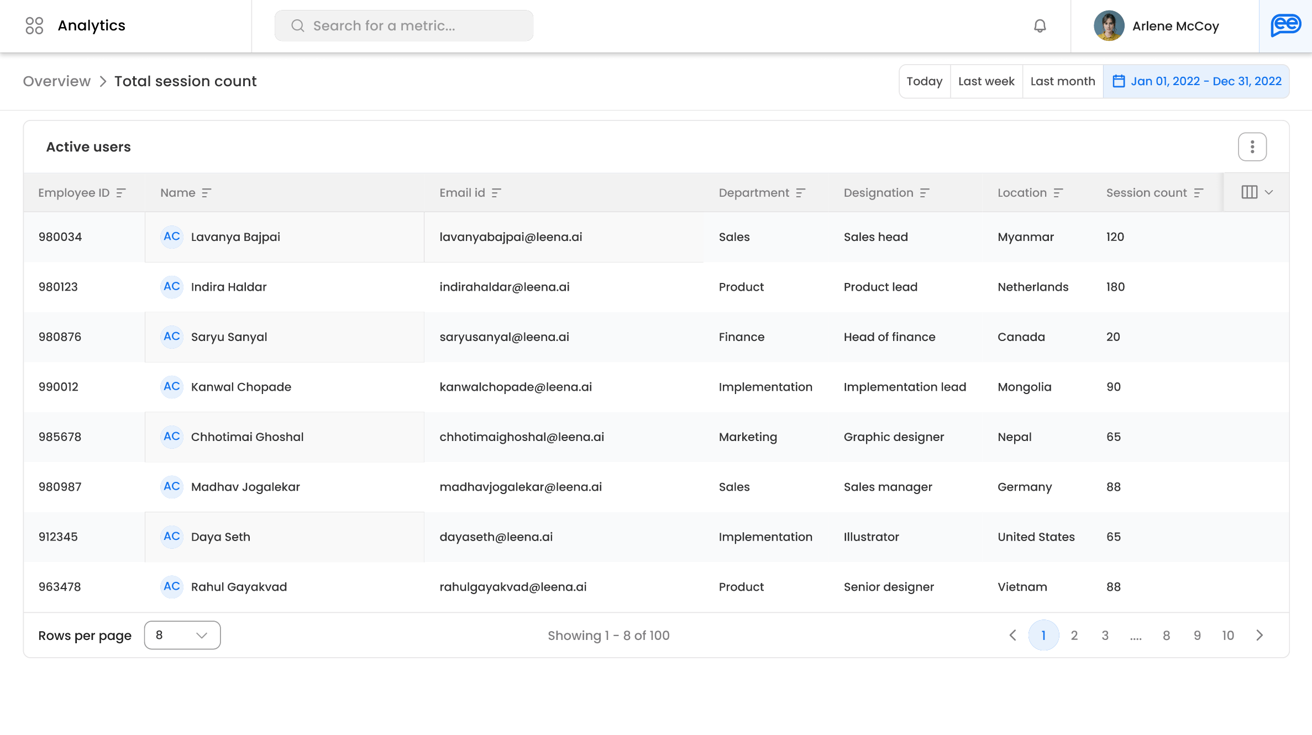
Task: Select the Last week tab
Action: coord(986,81)
